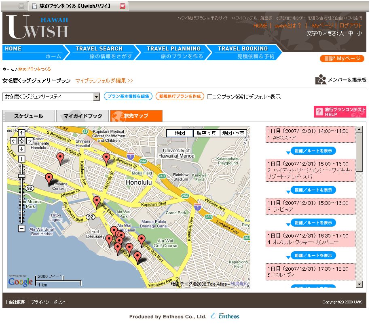Click the 旅のプランをつくる breadcrumb link
370x324 pixels.
pyautogui.click(x=34, y=69)
